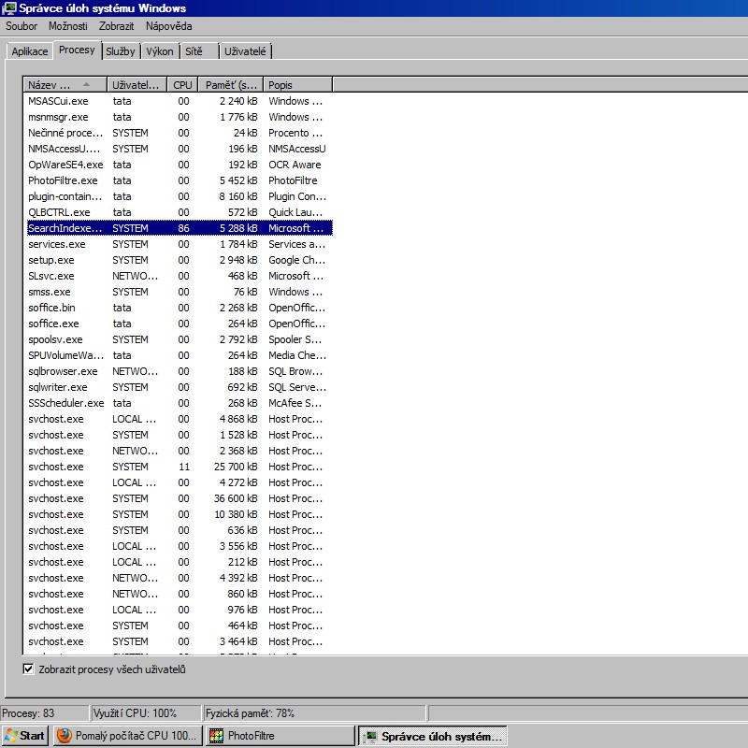The image size is (748, 748).
Task: Select the spoolsv.exe process
Action: pos(180,339)
